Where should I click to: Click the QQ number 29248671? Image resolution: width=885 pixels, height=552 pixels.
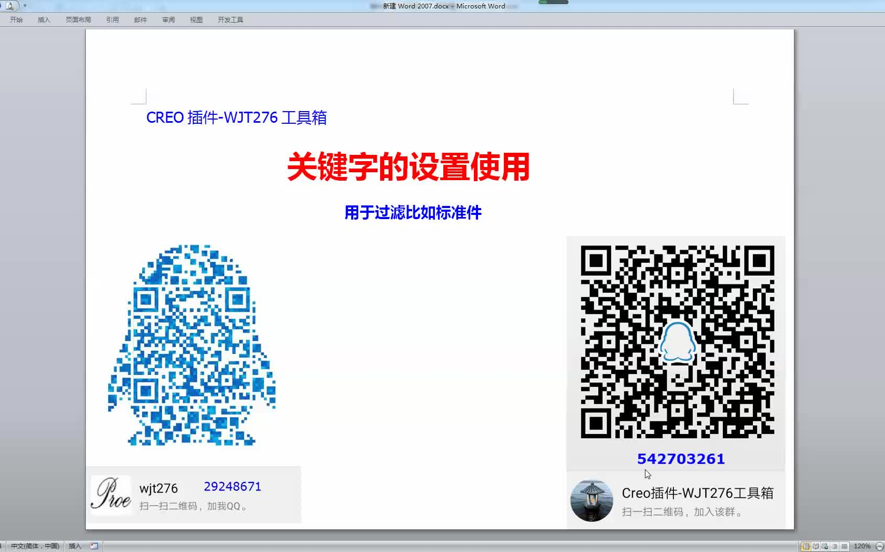(x=232, y=486)
